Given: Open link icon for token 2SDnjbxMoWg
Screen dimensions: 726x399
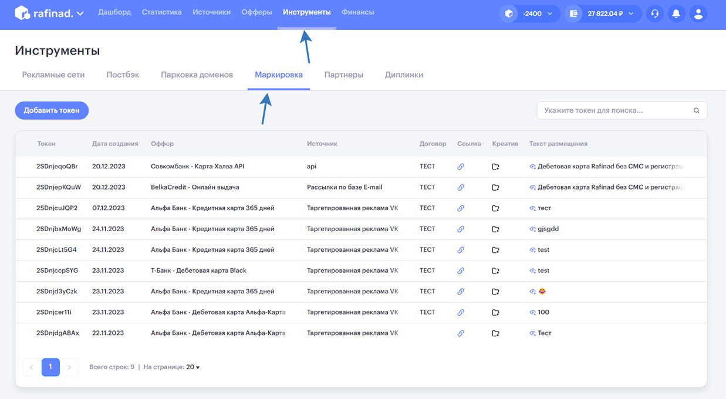Looking at the screenshot, I should coord(461,229).
